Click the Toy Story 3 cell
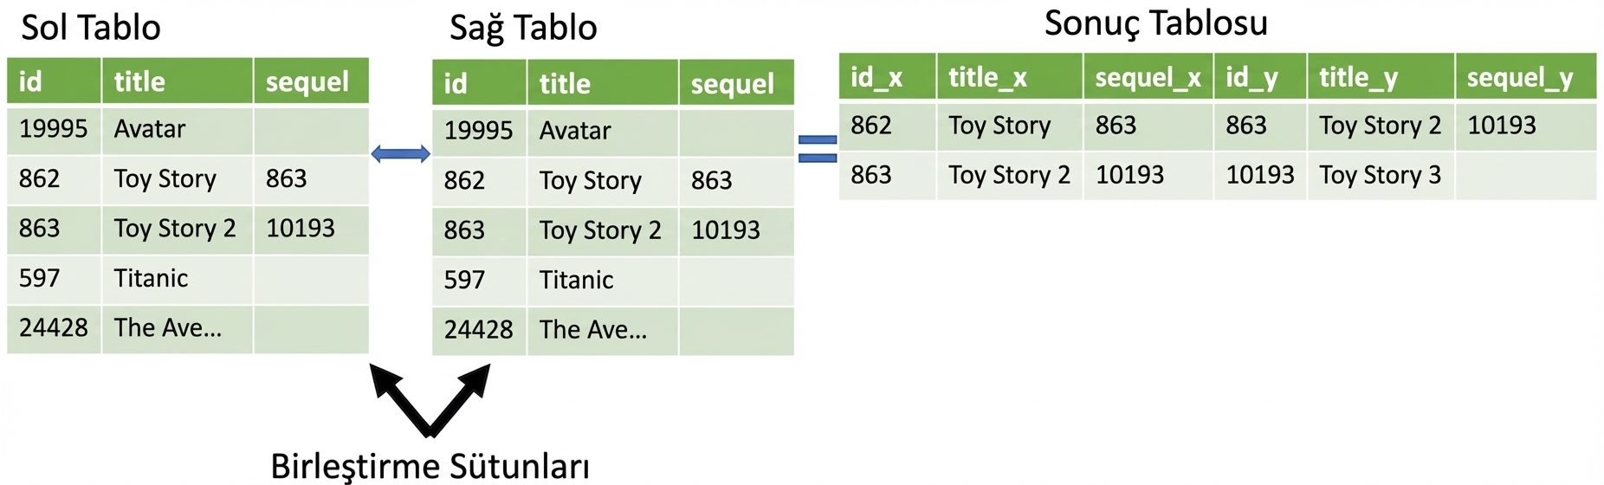The width and height of the screenshot is (1604, 485). pyautogui.click(x=1380, y=175)
